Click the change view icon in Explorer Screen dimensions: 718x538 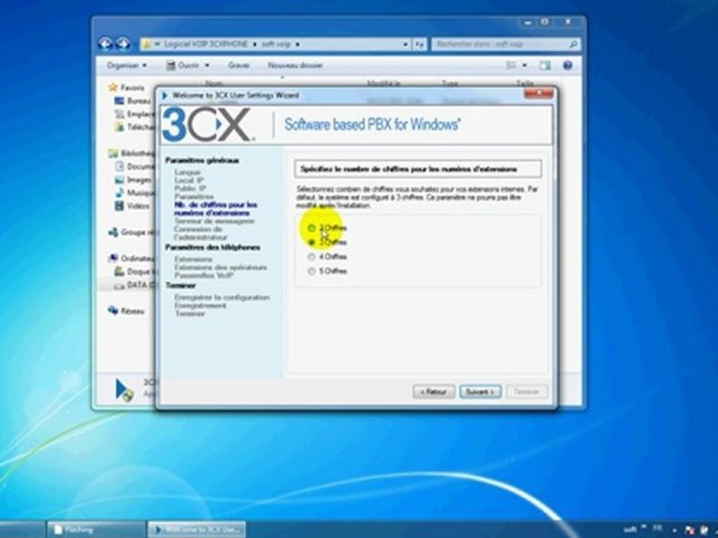511,66
